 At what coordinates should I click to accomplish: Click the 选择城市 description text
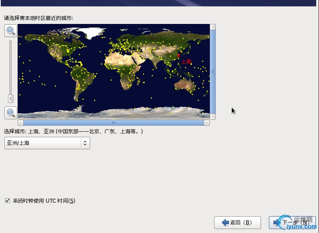[x=73, y=131]
